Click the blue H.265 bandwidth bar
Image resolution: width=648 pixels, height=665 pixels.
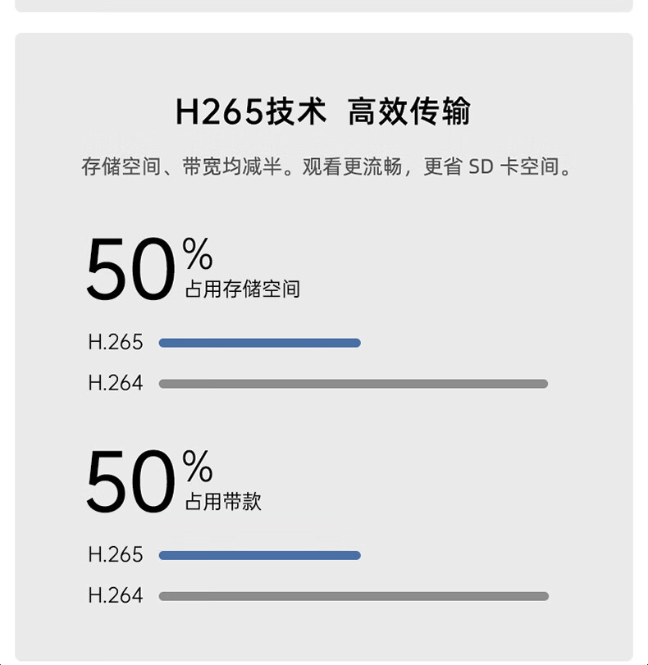point(260,555)
